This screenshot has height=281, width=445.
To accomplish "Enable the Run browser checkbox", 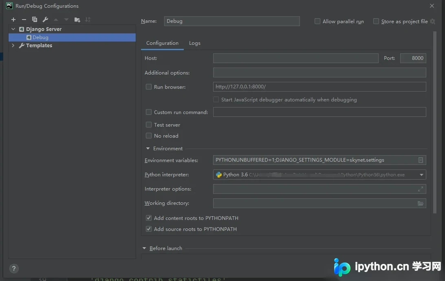I will (149, 87).
